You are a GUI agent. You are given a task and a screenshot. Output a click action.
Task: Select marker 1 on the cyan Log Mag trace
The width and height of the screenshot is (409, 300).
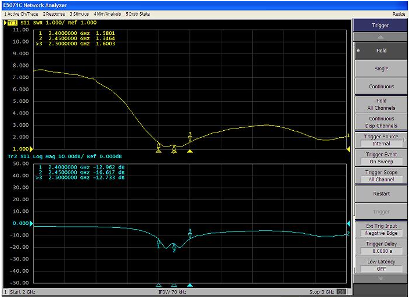pyautogui.click(x=159, y=242)
